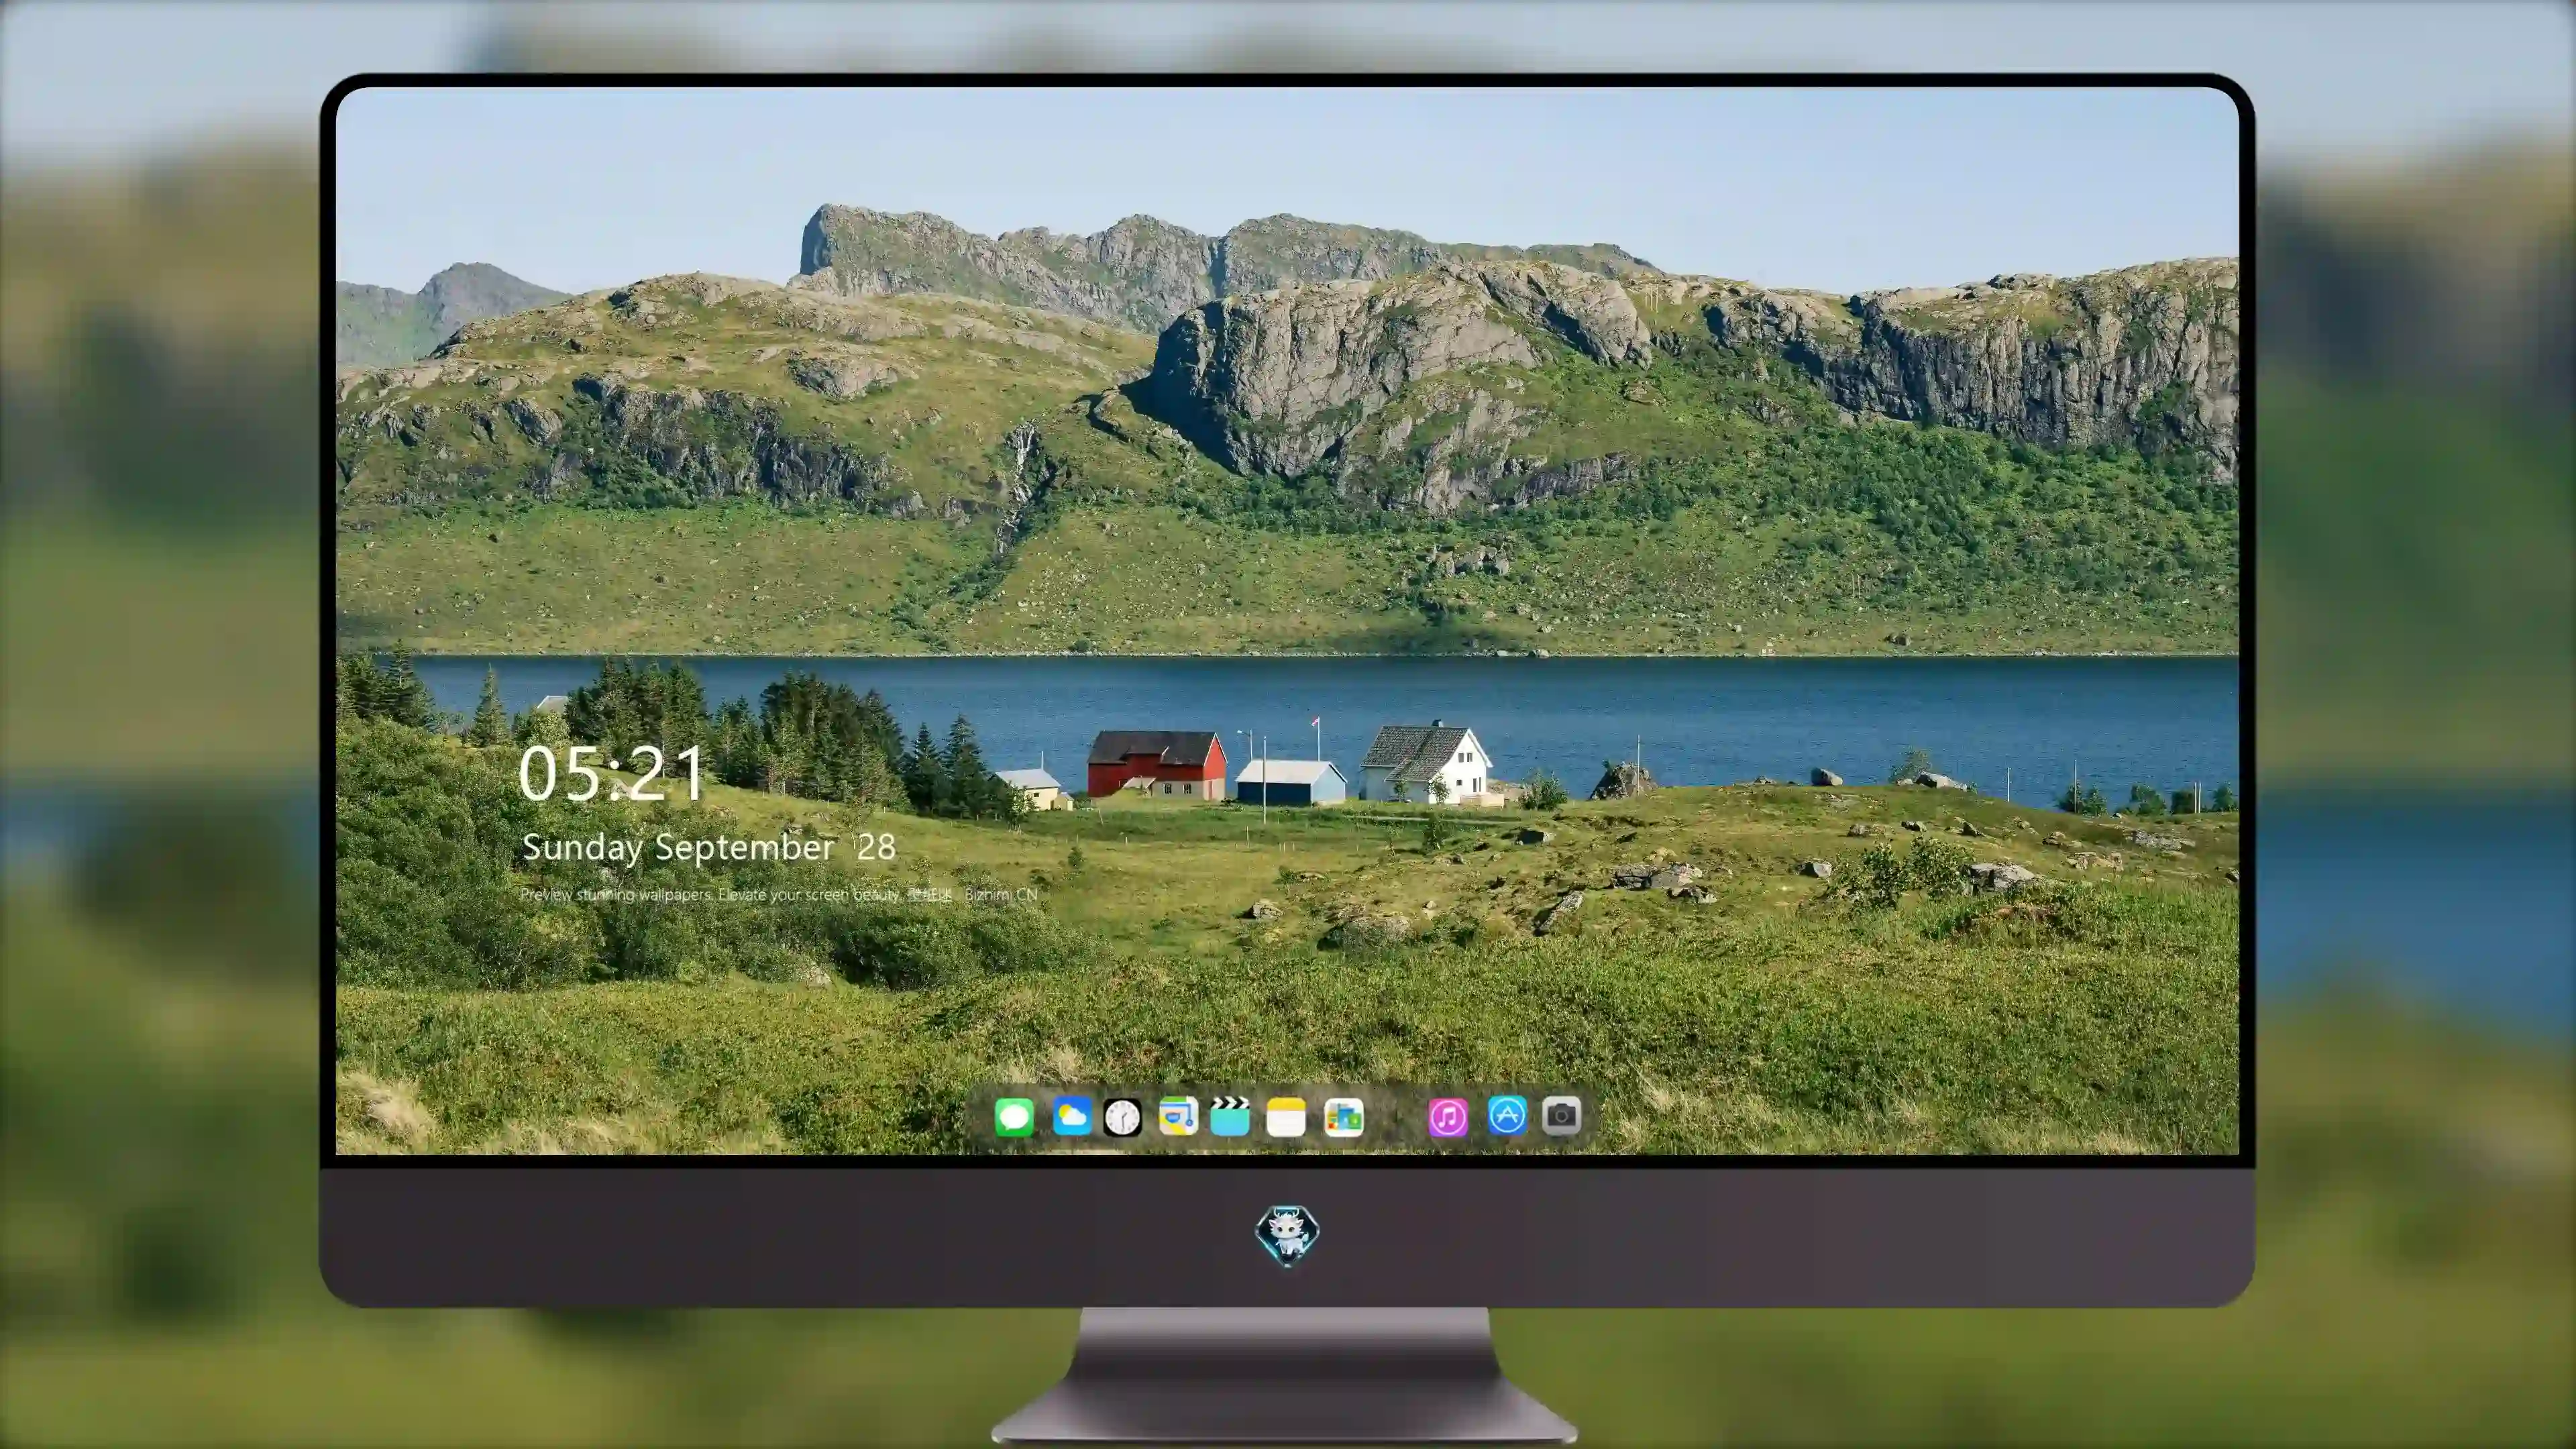Open the Clock app in the dock

(1122, 1117)
